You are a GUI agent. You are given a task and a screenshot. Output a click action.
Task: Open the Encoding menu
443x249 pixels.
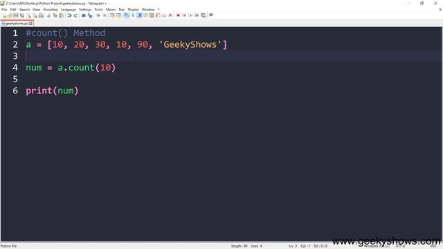point(51,10)
